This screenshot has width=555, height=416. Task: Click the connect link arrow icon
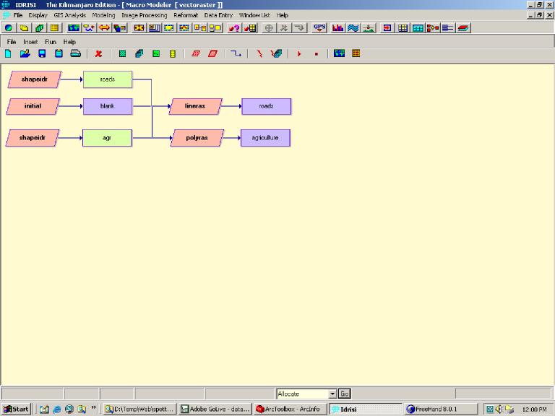point(236,53)
